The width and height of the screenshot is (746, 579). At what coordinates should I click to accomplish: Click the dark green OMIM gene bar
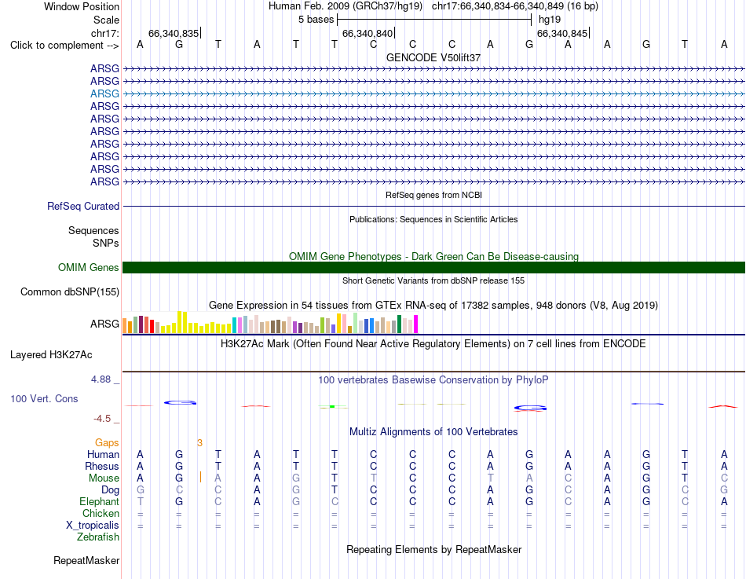(433, 268)
